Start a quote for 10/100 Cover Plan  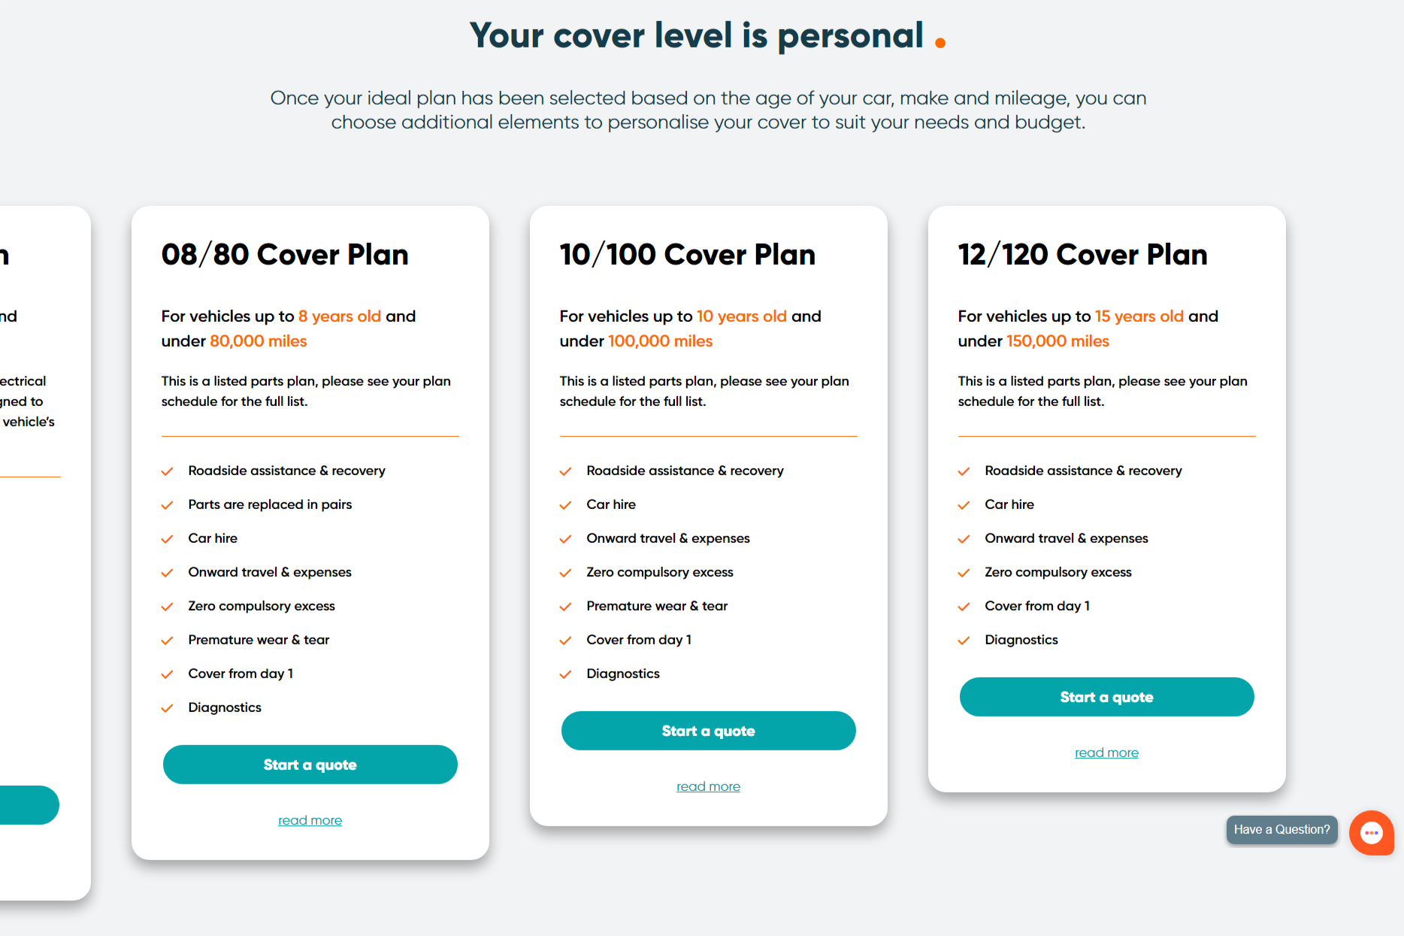(x=708, y=731)
